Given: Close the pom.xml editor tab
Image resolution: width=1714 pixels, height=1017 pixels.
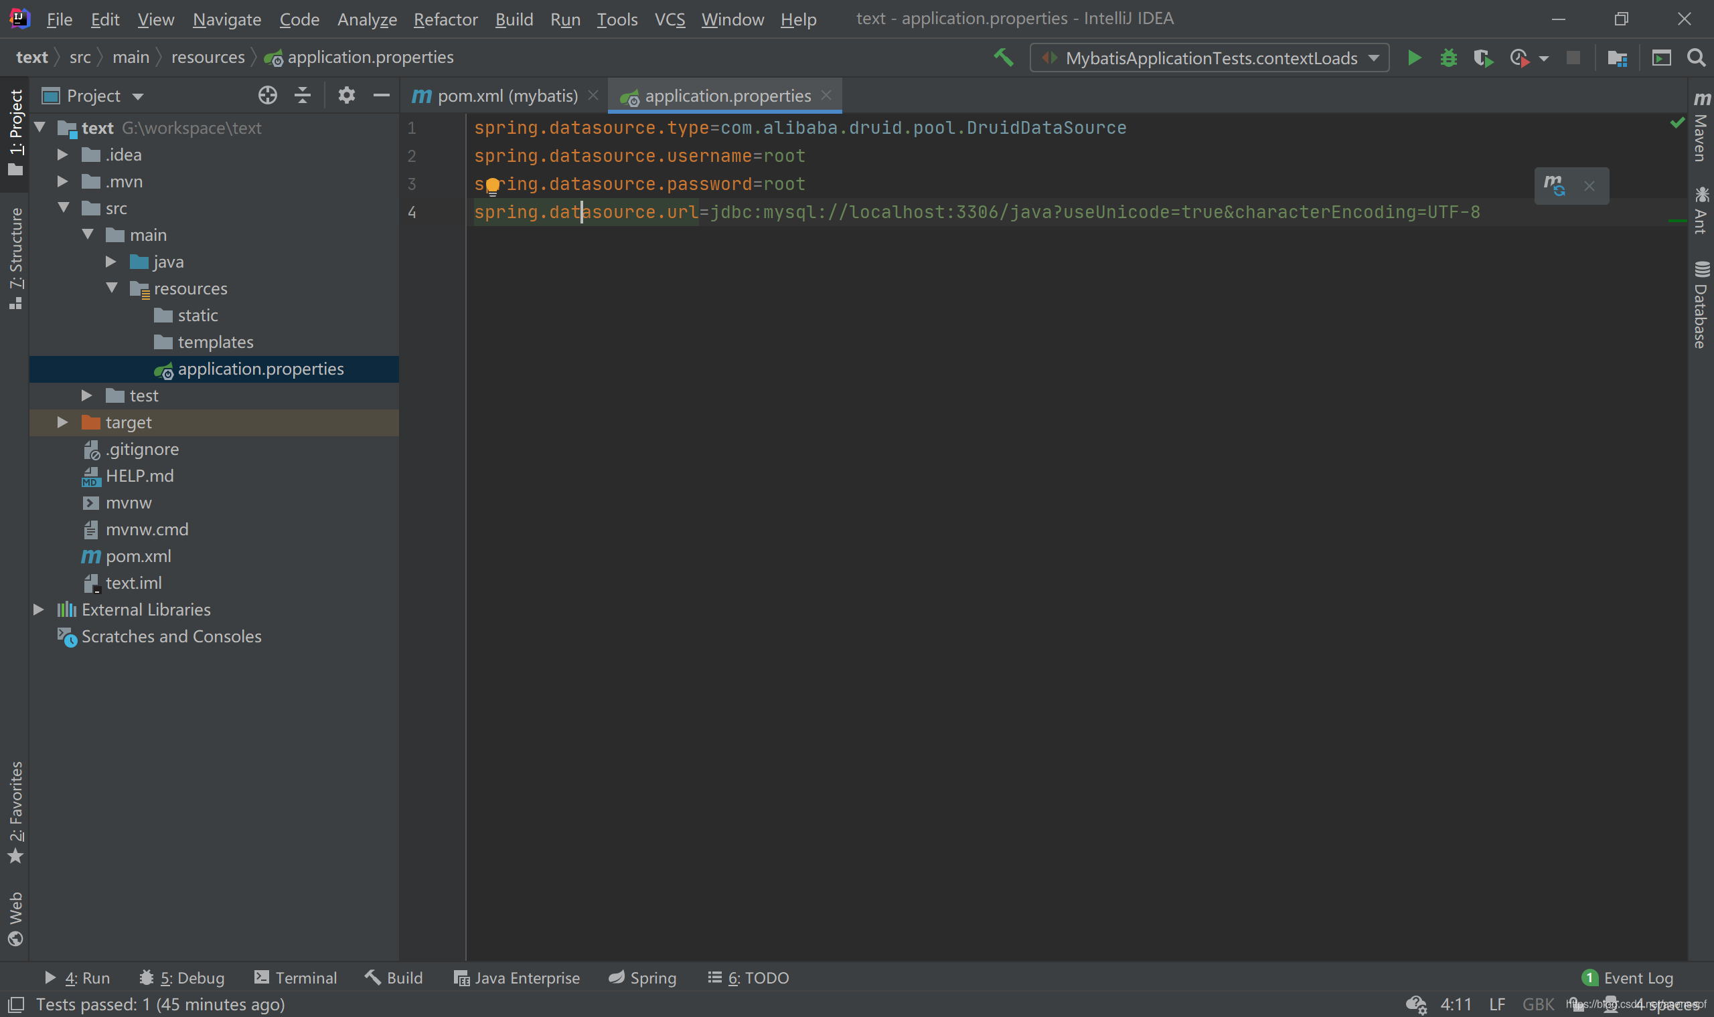Looking at the screenshot, I should (593, 95).
